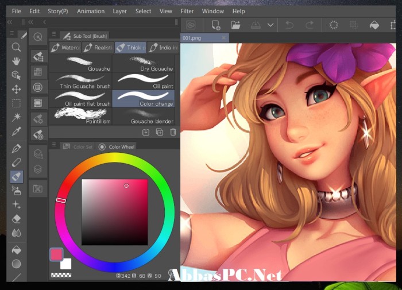
Task: Choose the Gouache brush
Action: (x=80, y=64)
